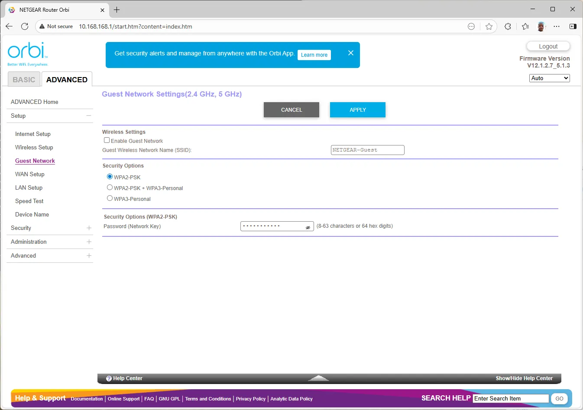This screenshot has width=583, height=410.
Task: Open the Auto language dropdown
Action: 549,78
